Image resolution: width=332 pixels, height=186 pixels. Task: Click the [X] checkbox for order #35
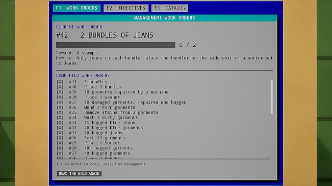click(60, 112)
